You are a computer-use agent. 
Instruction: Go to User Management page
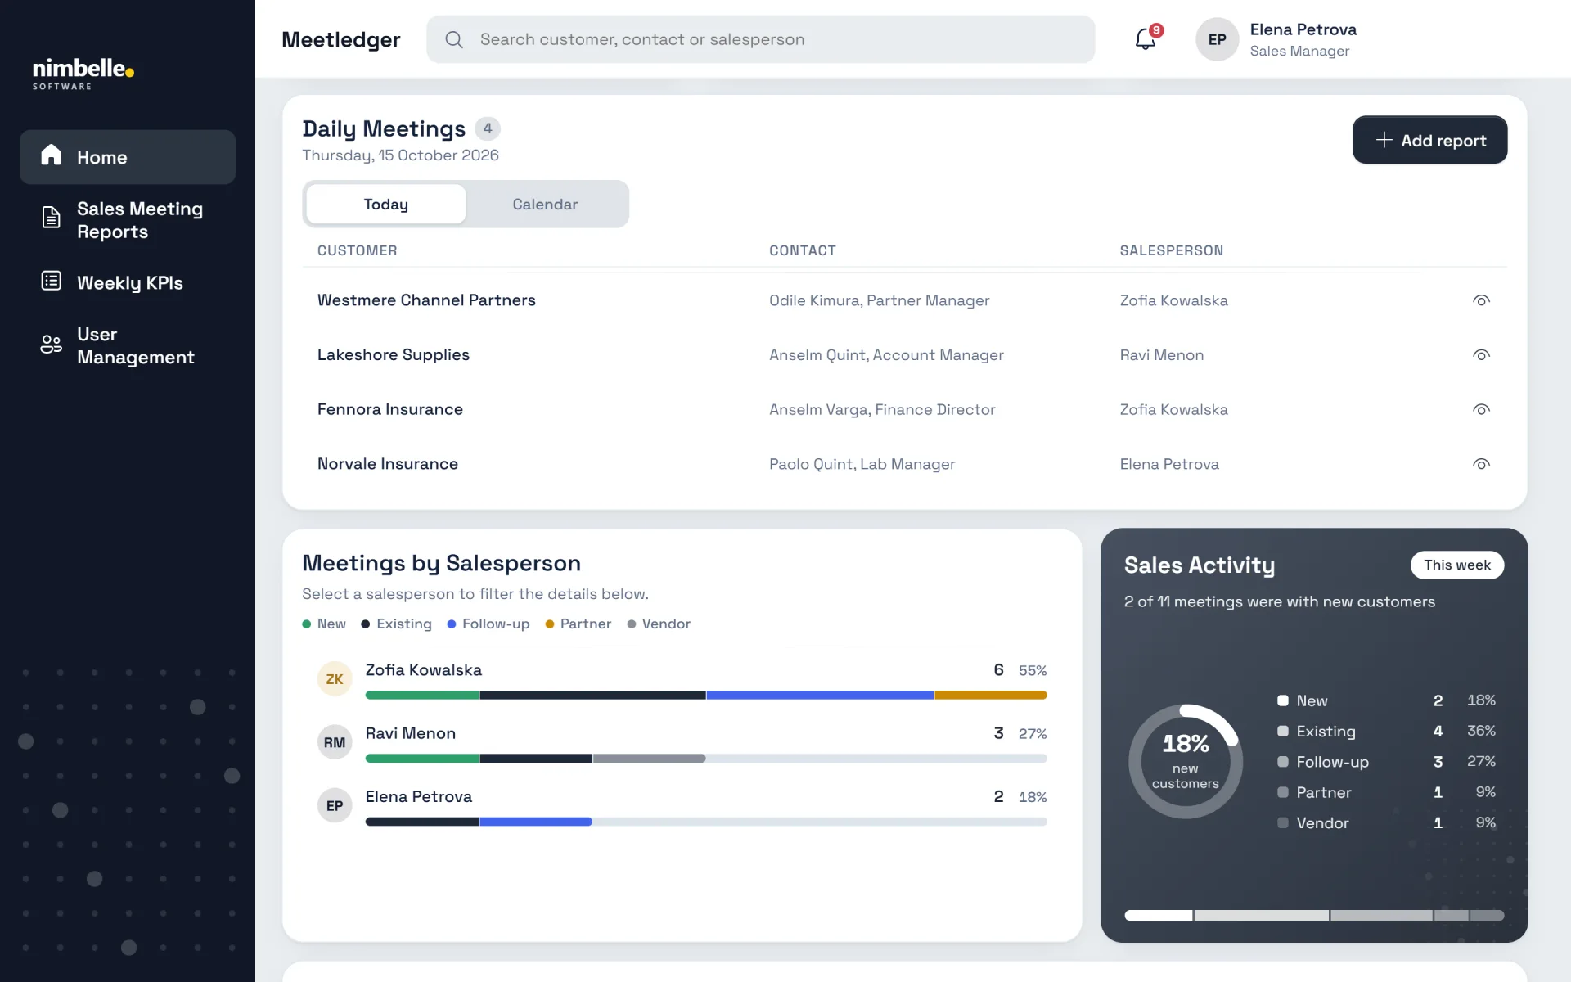[x=128, y=345]
